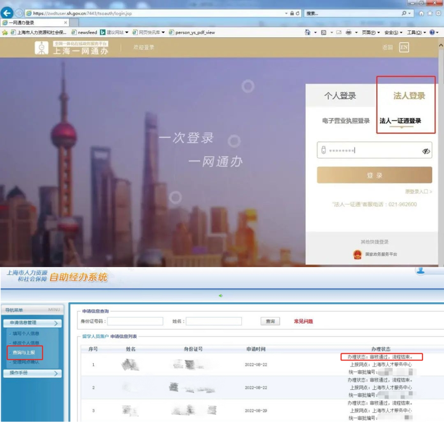This screenshot has width=444, height=422.
Task: Click the read mail icon in command bar
Action: [x=339, y=32]
